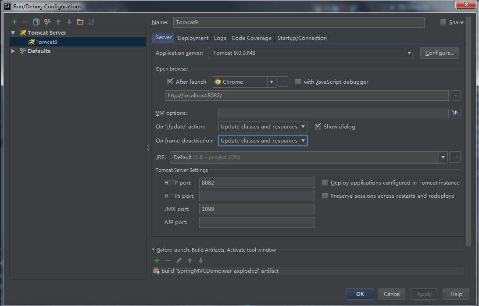The height and width of the screenshot is (306, 479).
Task: Open the JRE dropdown
Action: coord(443,157)
